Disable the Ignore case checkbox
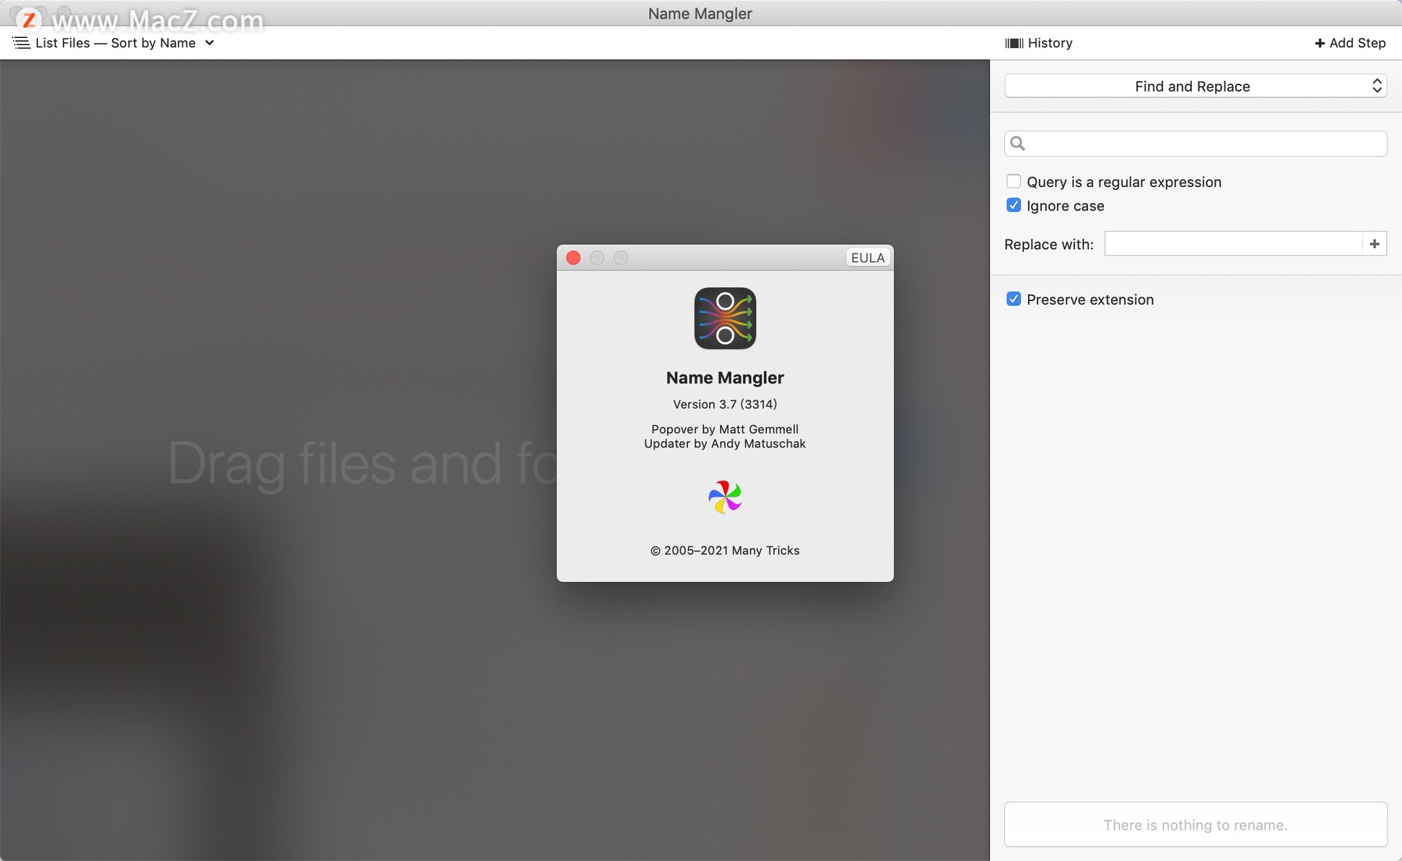 click(x=1014, y=205)
